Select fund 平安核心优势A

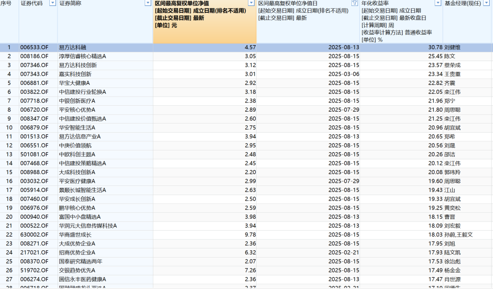click(x=77, y=110)
